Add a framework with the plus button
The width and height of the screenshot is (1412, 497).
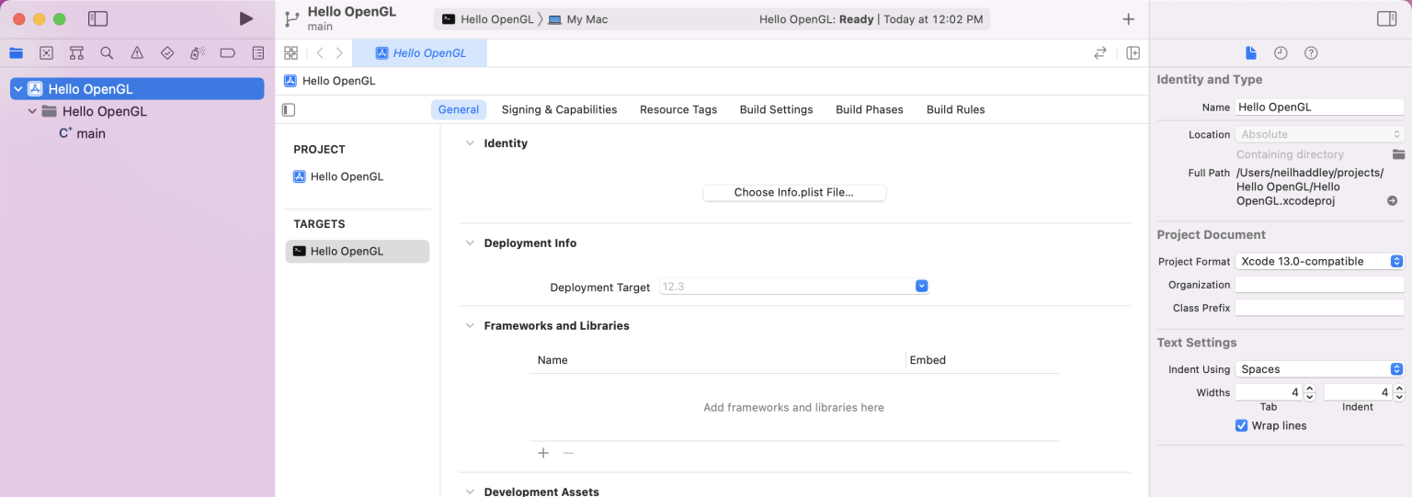tap(543, 453)
